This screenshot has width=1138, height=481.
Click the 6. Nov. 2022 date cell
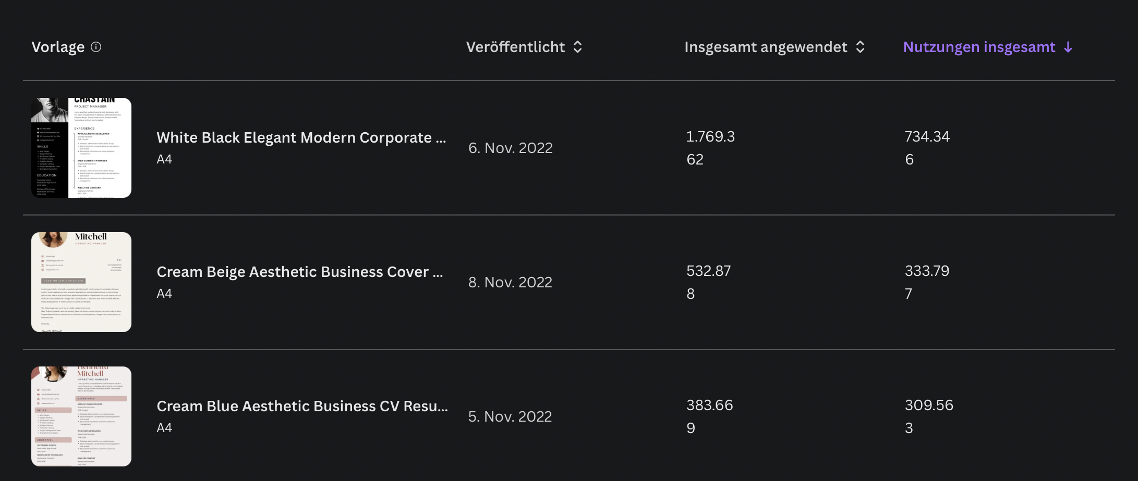coord(510,148)
